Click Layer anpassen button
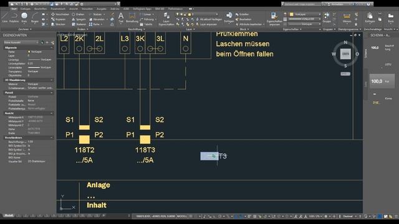This screenshot has height=224, width=399. [x=206, y=24]
